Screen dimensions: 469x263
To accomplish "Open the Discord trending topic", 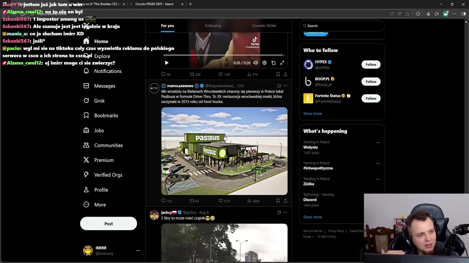I will click(x=310, y=200).
